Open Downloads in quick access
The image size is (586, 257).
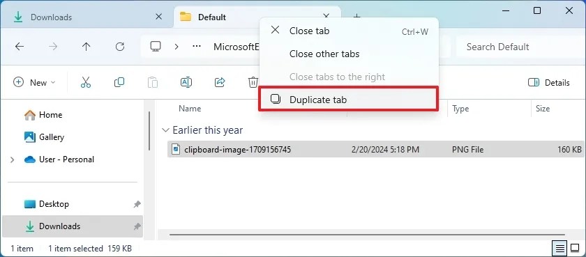(52, 226)
